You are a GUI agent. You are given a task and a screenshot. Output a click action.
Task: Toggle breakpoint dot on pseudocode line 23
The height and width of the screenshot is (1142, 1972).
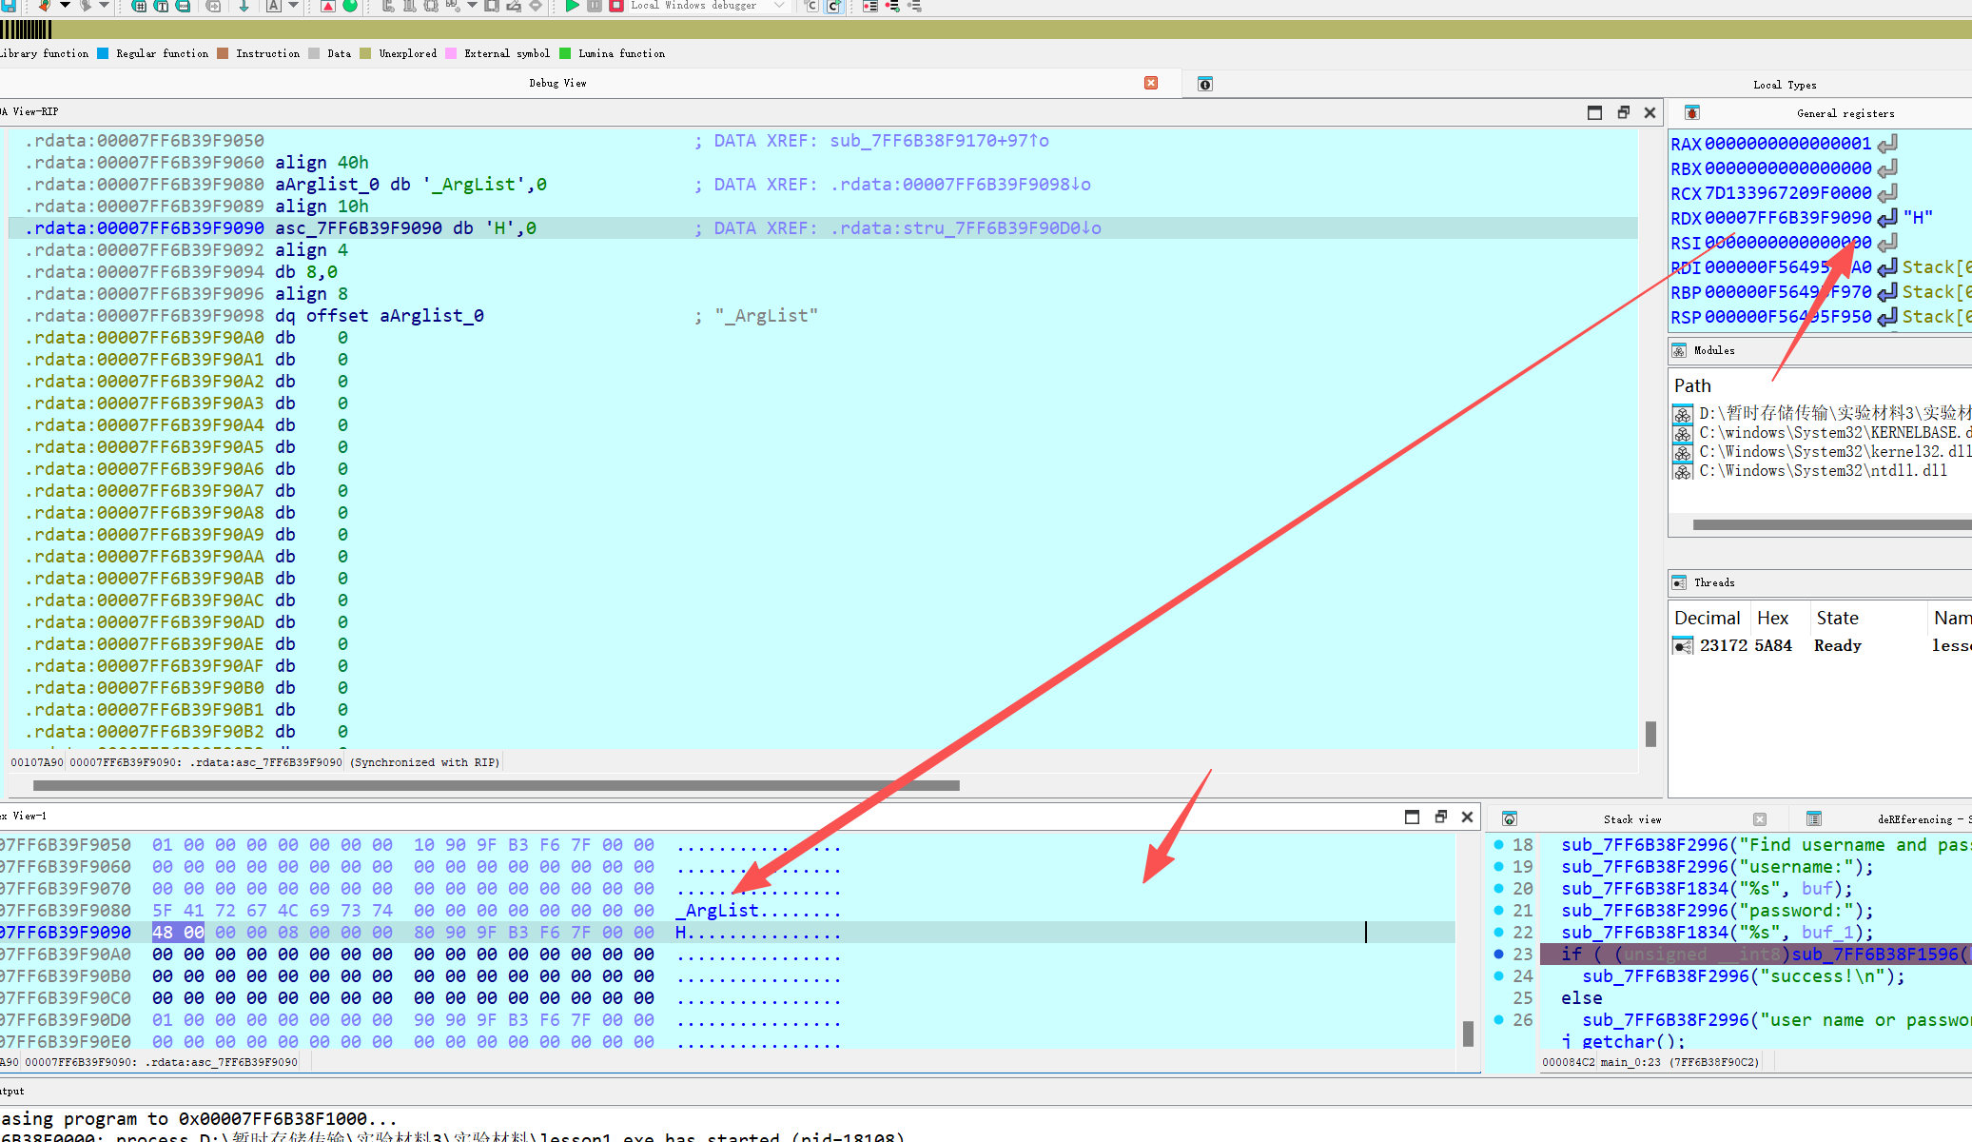tap(1499, 954)
